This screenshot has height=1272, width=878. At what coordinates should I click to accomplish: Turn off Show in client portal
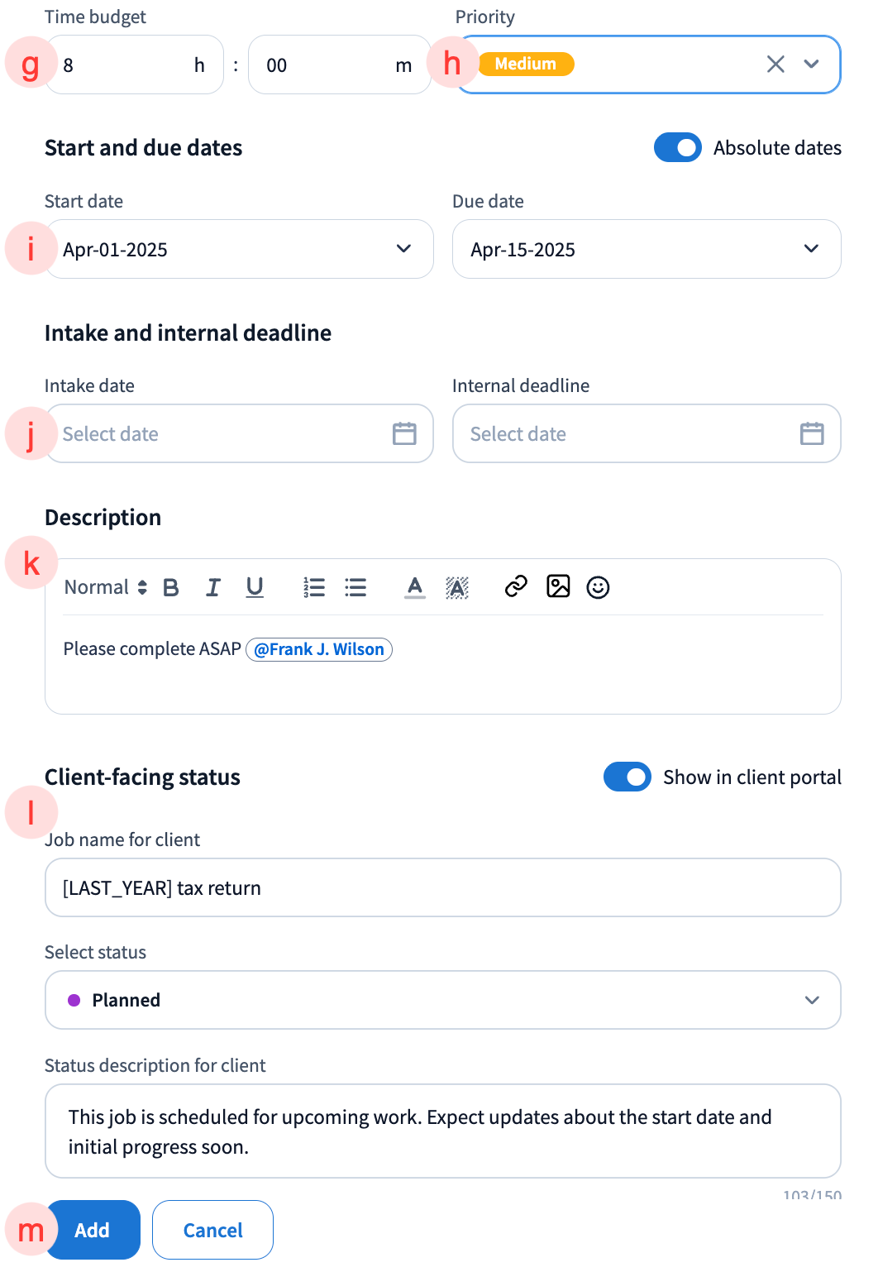tap(627, 777)
